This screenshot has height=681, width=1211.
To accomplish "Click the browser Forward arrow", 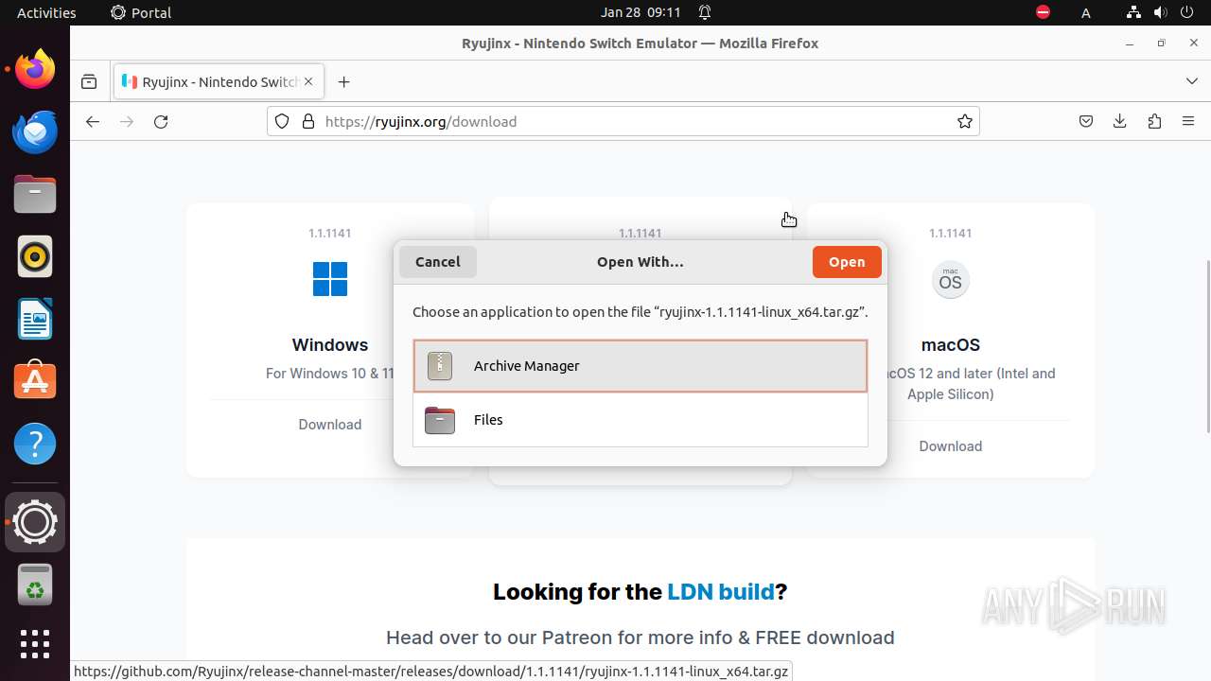I will tap(127, 121).
